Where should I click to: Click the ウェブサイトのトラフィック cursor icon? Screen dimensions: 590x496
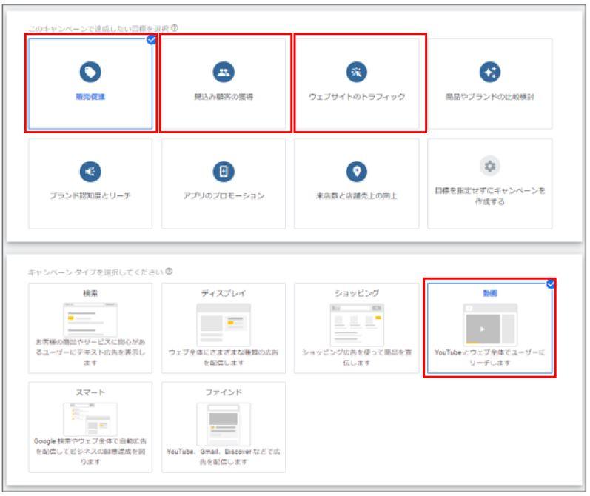(356, 70)
